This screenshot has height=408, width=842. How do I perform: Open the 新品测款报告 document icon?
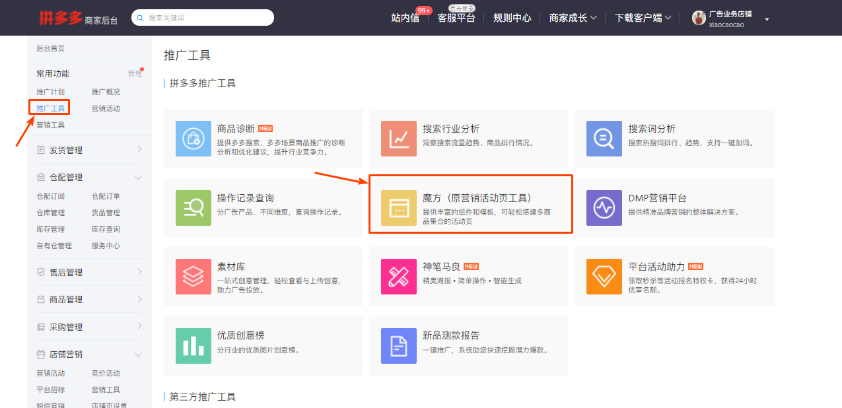tap(399, 346)
